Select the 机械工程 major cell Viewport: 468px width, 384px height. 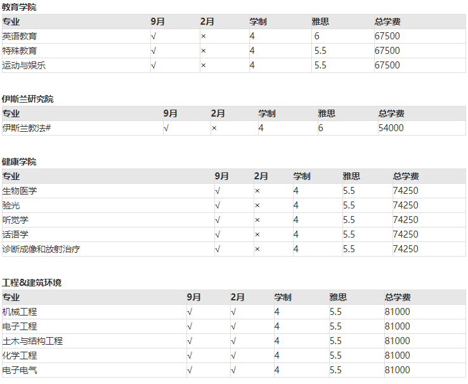(20, 312)
